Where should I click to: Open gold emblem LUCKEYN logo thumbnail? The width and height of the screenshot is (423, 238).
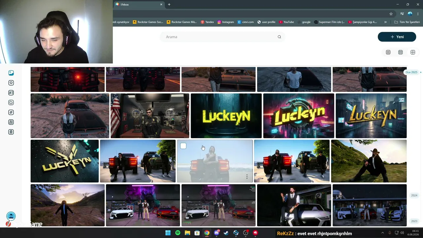click(64, 161)
